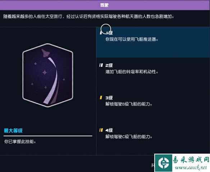
Task: Click the 易采游戏网 watermark text
Action: click(x=191, y=160)
